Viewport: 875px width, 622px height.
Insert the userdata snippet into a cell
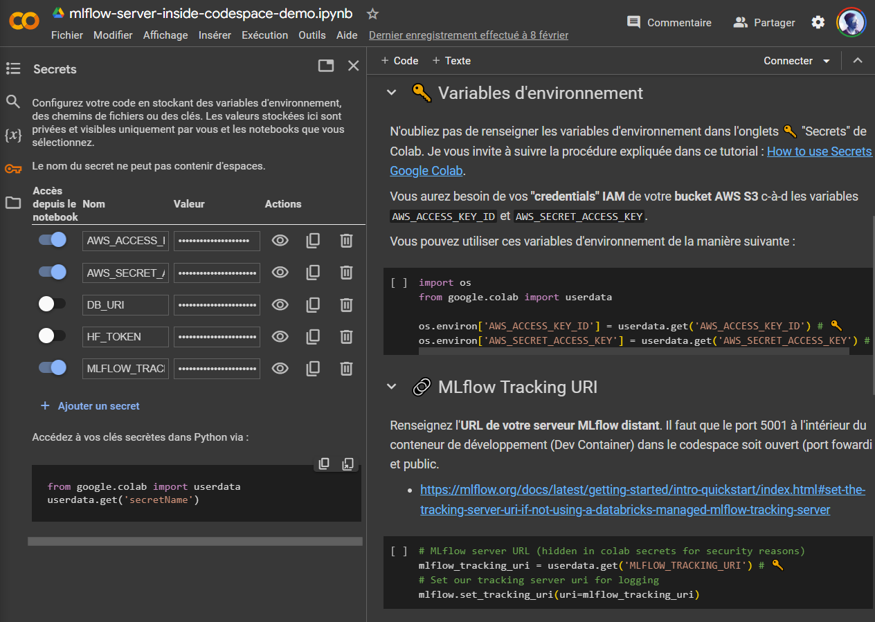click(348, 464)
